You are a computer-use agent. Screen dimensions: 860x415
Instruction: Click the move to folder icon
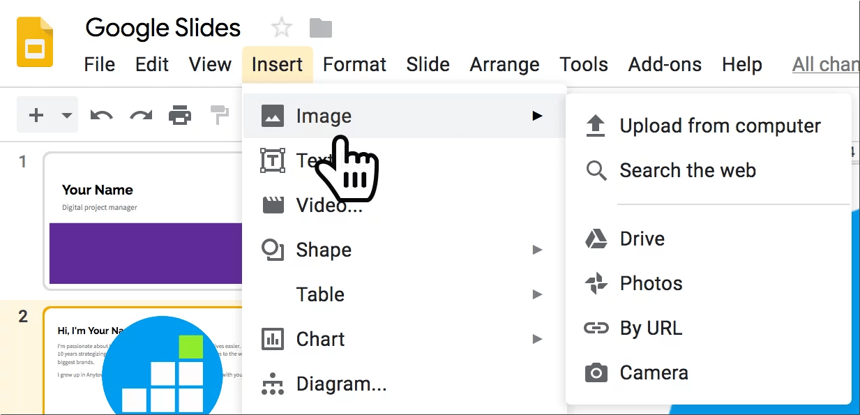(x=321, y=29)
